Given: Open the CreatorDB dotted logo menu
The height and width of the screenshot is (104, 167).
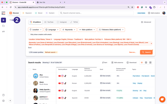Looking at the screenshot, I should [3, 13].
